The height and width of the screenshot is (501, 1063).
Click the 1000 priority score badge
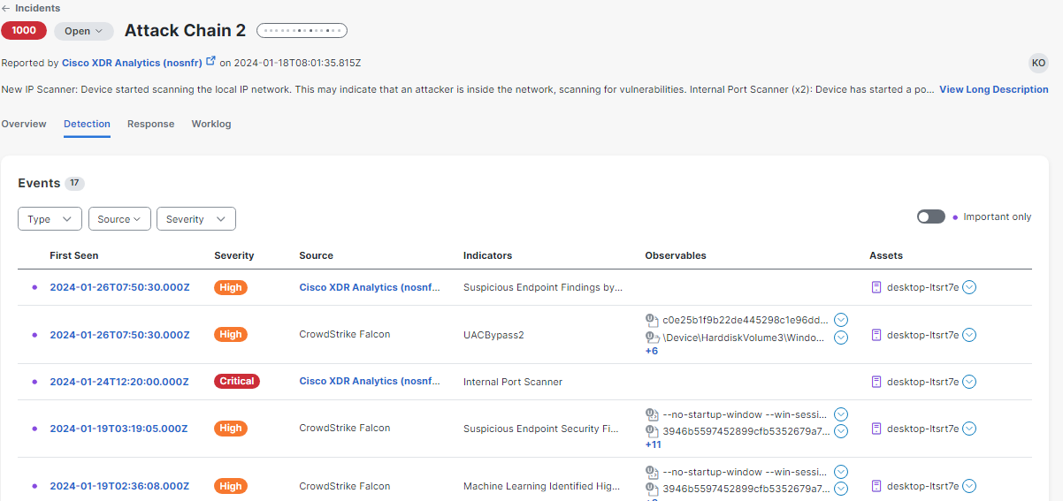pos(24,31)
